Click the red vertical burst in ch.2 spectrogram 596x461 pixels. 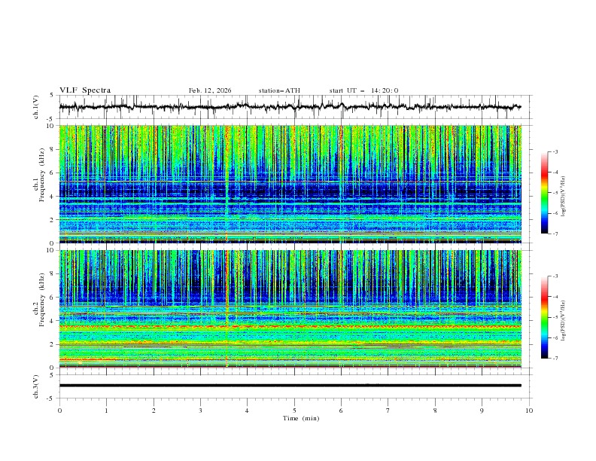point(227,308)
